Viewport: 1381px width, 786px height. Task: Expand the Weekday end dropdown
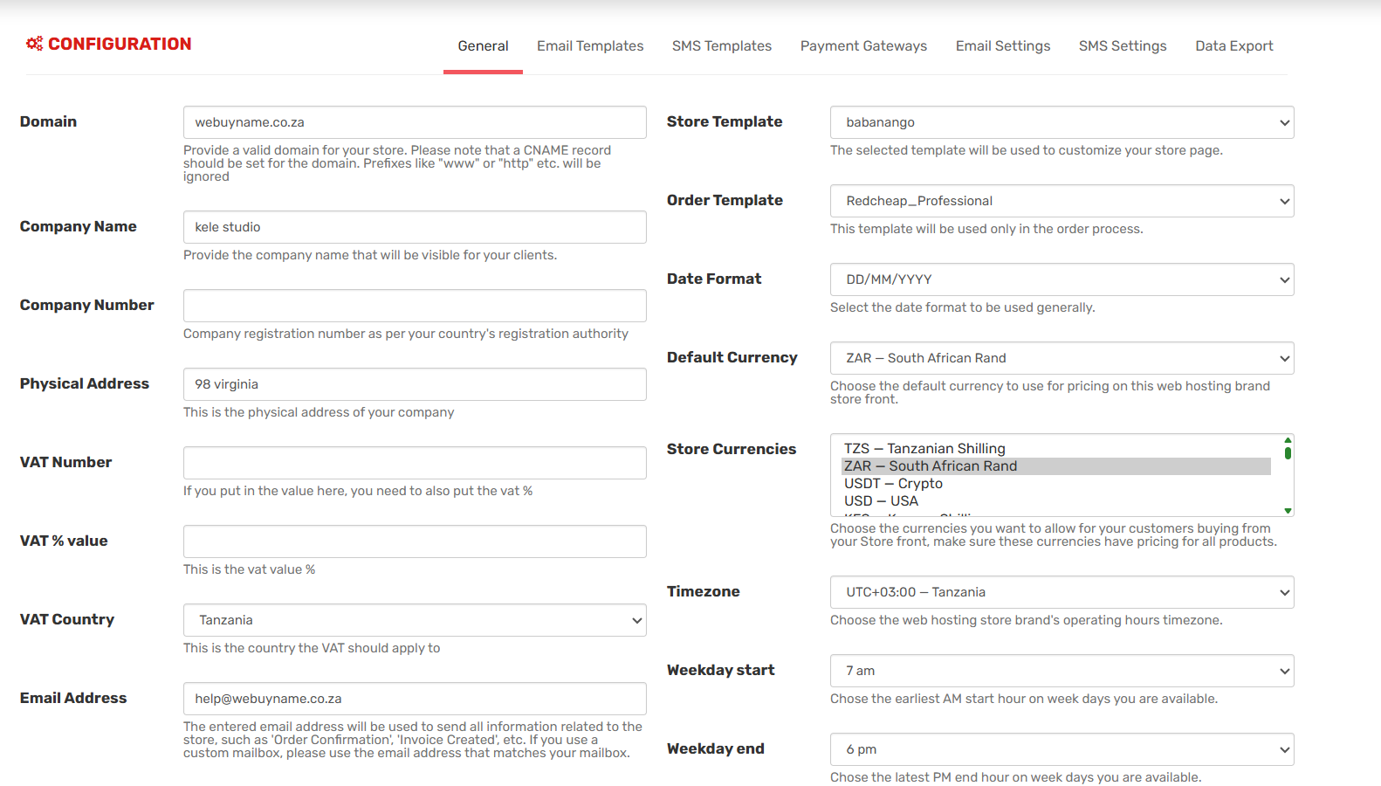1062,749
